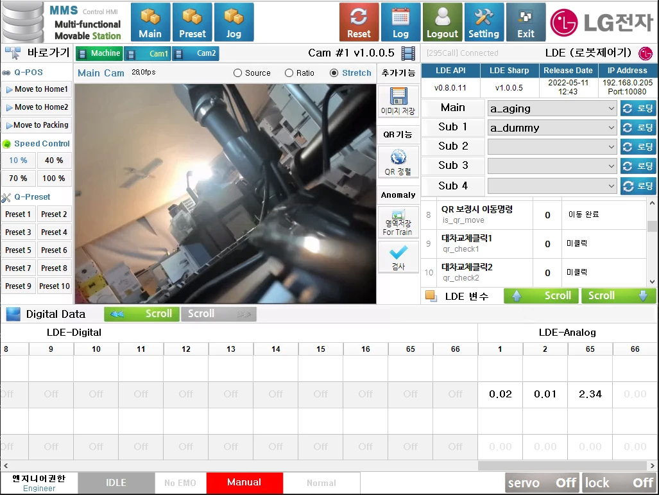Click the Digital Data horizontal scrollbar thumb
Viewport: 659px width, 495px height.
click(562, 465)
